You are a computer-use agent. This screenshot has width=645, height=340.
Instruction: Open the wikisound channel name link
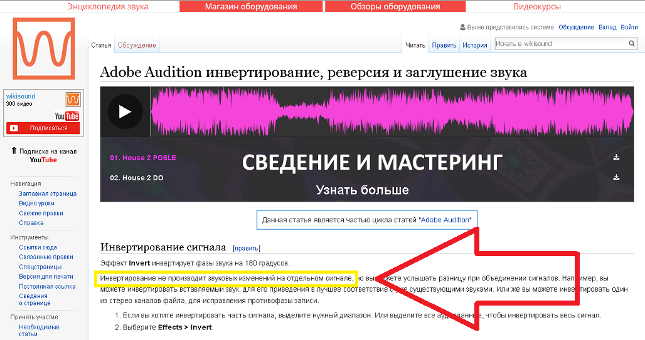(21, 96)
